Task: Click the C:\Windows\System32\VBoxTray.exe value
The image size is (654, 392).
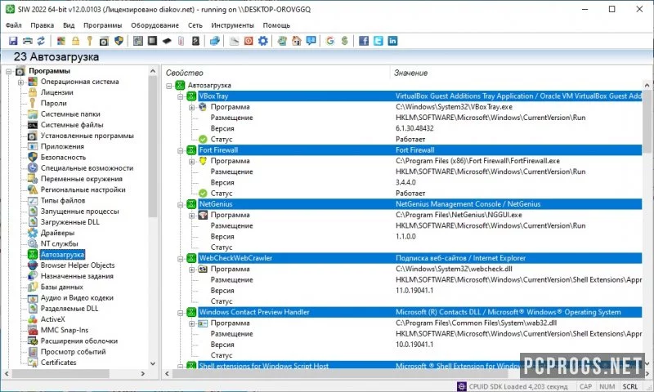Action: click(454, 107)
